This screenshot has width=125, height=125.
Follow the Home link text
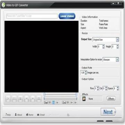coord(31,115)
